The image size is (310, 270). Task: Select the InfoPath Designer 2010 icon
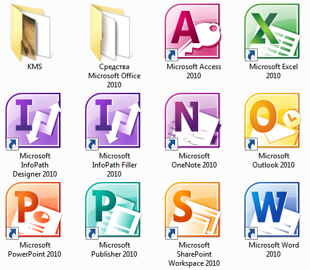(x=33, y=121)
